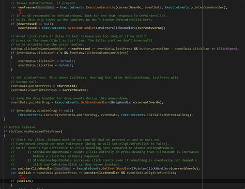Place cursor on 'if (newPressed == null)' line
The width and height of the screenshot is (245, 189).
(x=32, y=24)
